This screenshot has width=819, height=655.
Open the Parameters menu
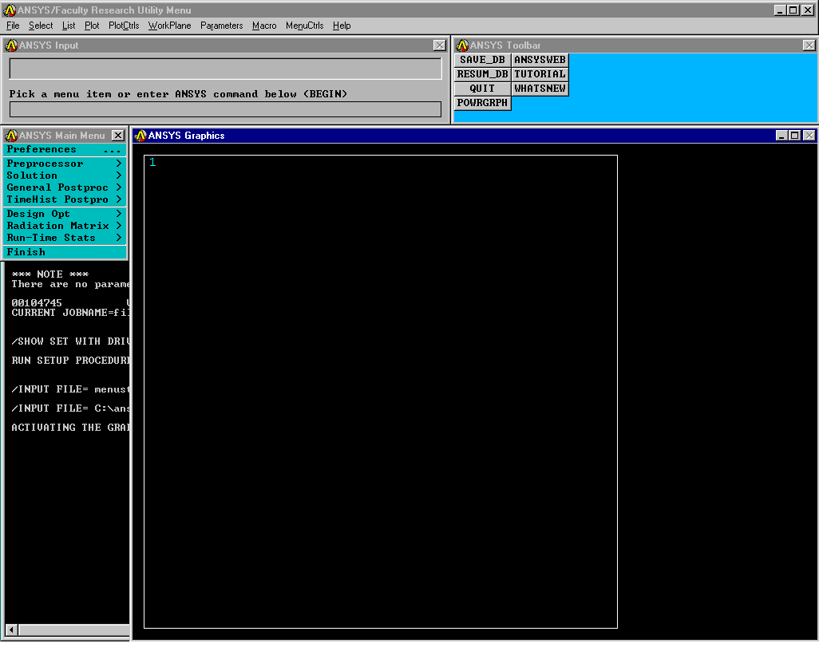221,26
